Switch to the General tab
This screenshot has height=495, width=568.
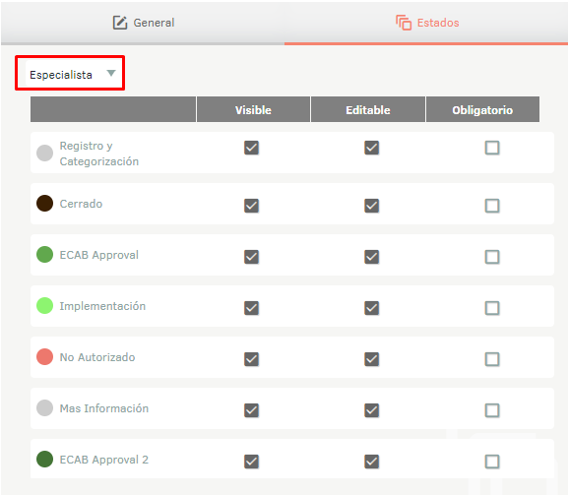(143, 23)
